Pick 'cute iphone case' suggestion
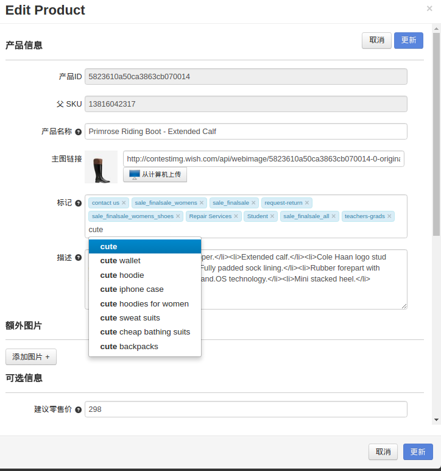441x471 pixels. tap(132, 289)
